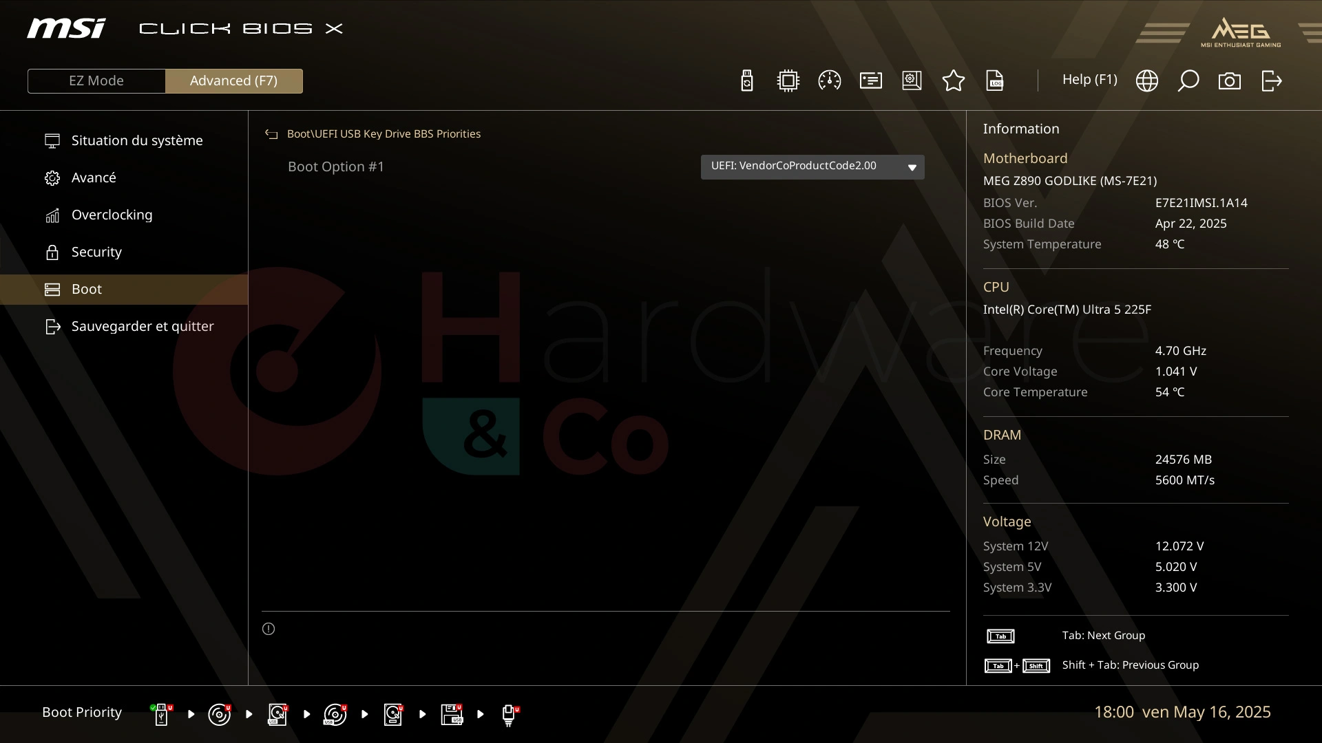
Task: Click BIOS Build Date Apr 22, 2025
Action: (x=1190, y=224)
